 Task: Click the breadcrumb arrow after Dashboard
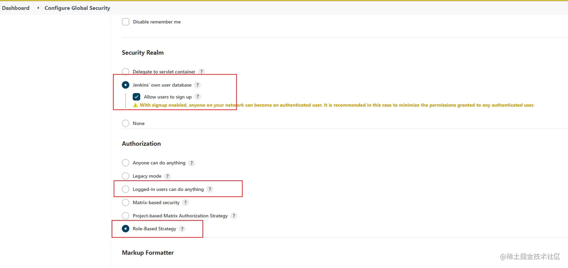click(x=38, y=8)
